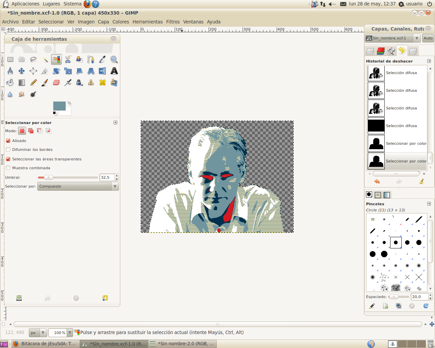Select the Smudge tool
This screenshot has width=435, height=348.
[x=21, y=94]
